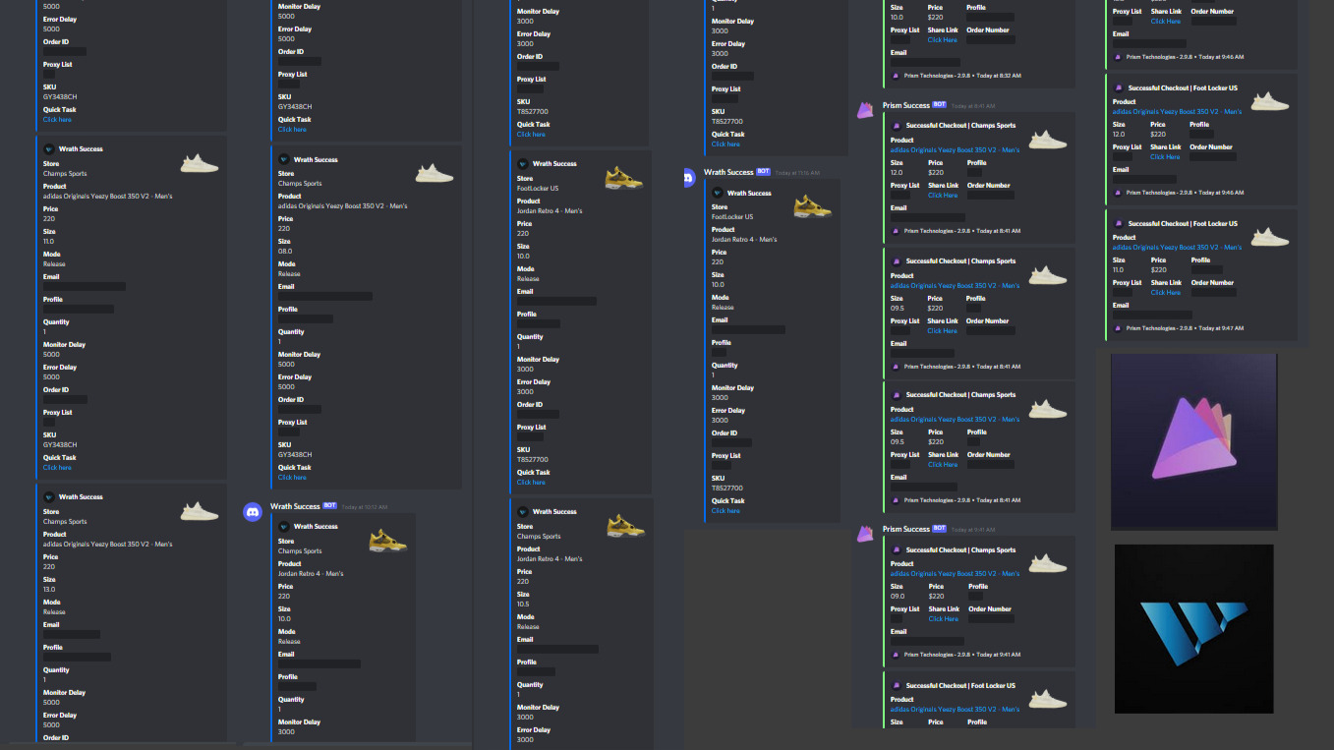The width and height of the screenshot is (1334, 750).
Task: Open the large blue Wrath logo image
Action: pyautogui.click(x=1193, y=629)
